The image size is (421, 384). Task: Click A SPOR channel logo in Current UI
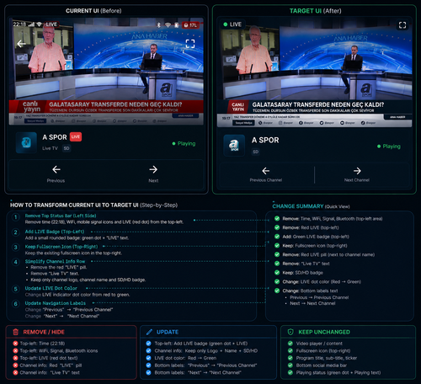(x=26, y=142)
